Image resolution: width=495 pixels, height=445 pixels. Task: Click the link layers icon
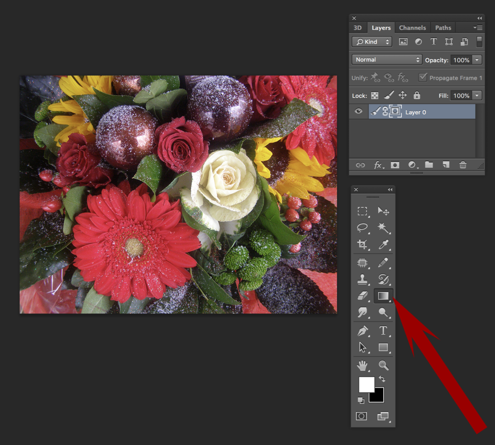[361, 165]
